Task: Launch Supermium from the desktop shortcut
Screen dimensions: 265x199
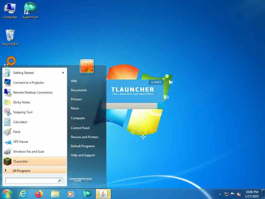Action: point(30,11)
